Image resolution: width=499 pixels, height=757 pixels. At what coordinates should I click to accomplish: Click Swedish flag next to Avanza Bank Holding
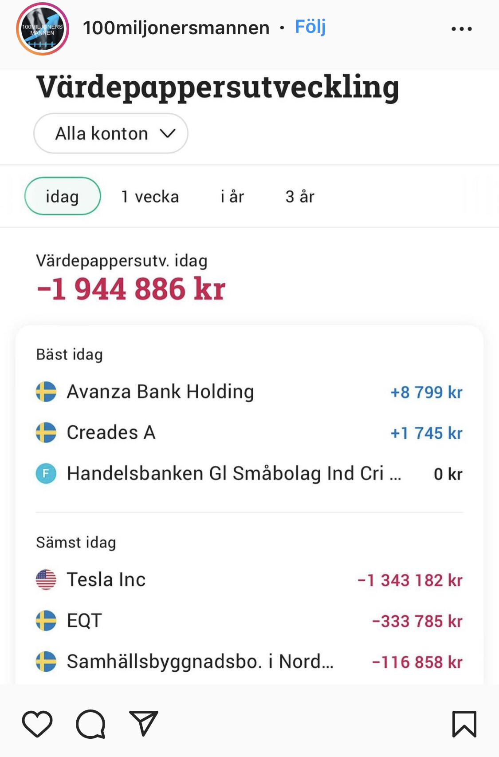[x=46, y=392]
